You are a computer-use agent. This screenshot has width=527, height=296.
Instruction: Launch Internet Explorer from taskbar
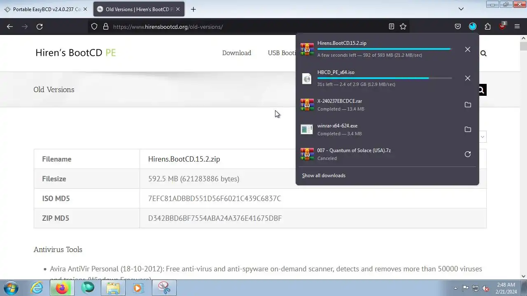pyautogui.click(x=37, y=288)
